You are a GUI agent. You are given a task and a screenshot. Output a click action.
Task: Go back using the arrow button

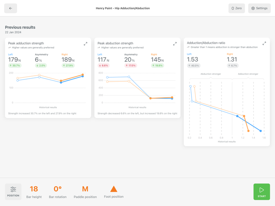tap(11, 8)
